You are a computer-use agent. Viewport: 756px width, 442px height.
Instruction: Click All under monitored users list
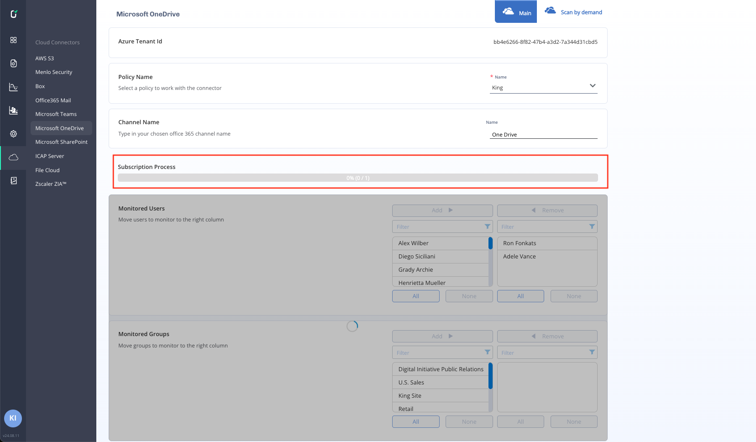pos(520,296)
